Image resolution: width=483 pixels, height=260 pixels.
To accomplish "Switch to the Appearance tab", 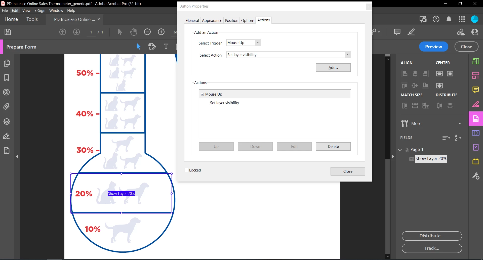I will point(212,21).
